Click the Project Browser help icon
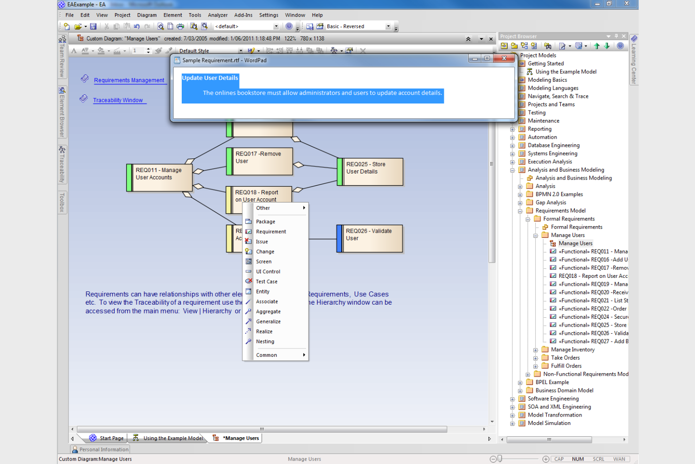This screenshot has height=464, width=695. 620,46
